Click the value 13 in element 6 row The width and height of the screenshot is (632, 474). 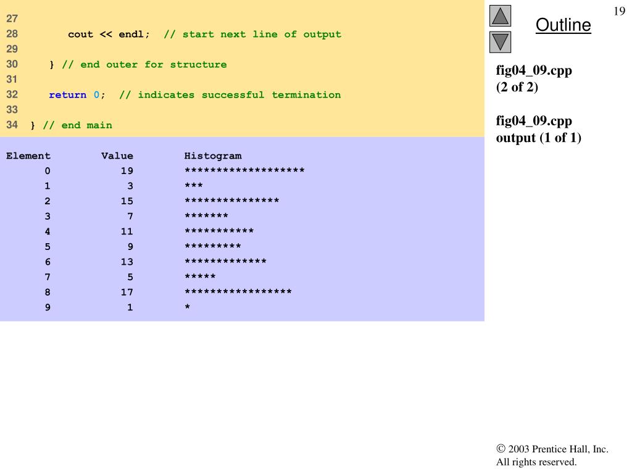click(x=127, y=262)
